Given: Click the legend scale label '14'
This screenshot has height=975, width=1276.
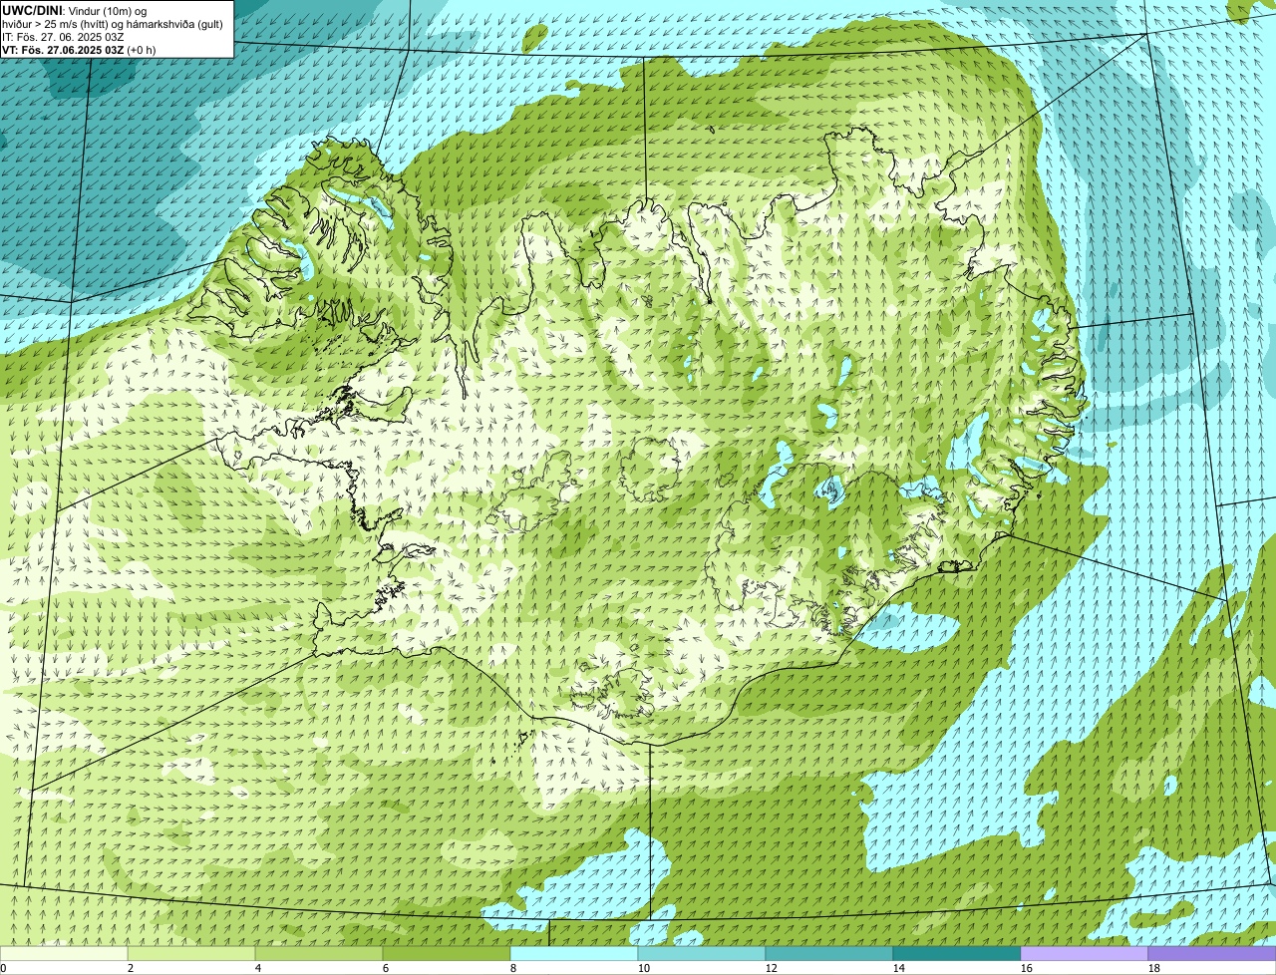Looking at the screenshot, I should click(898, 968).
